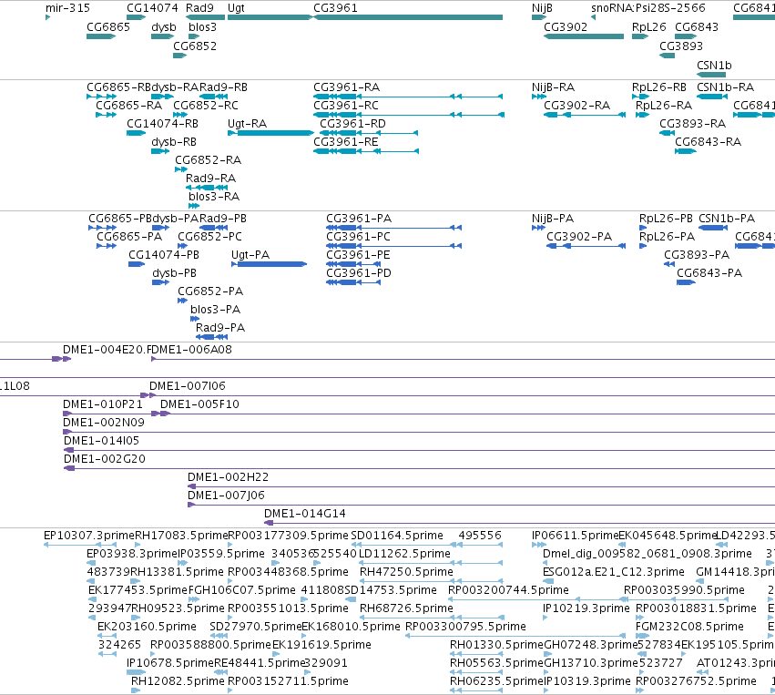Select the CG3902 gene label
The height and width of the screenshot is (695, 775).
pos(566,26)
